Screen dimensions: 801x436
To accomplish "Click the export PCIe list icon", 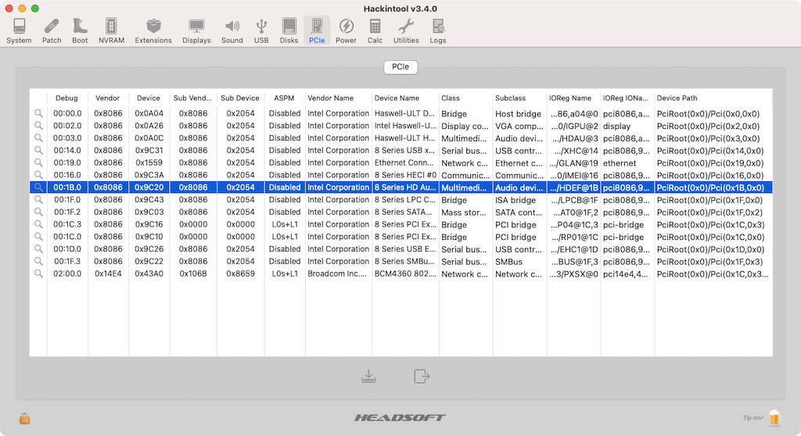I will point(422,377).
